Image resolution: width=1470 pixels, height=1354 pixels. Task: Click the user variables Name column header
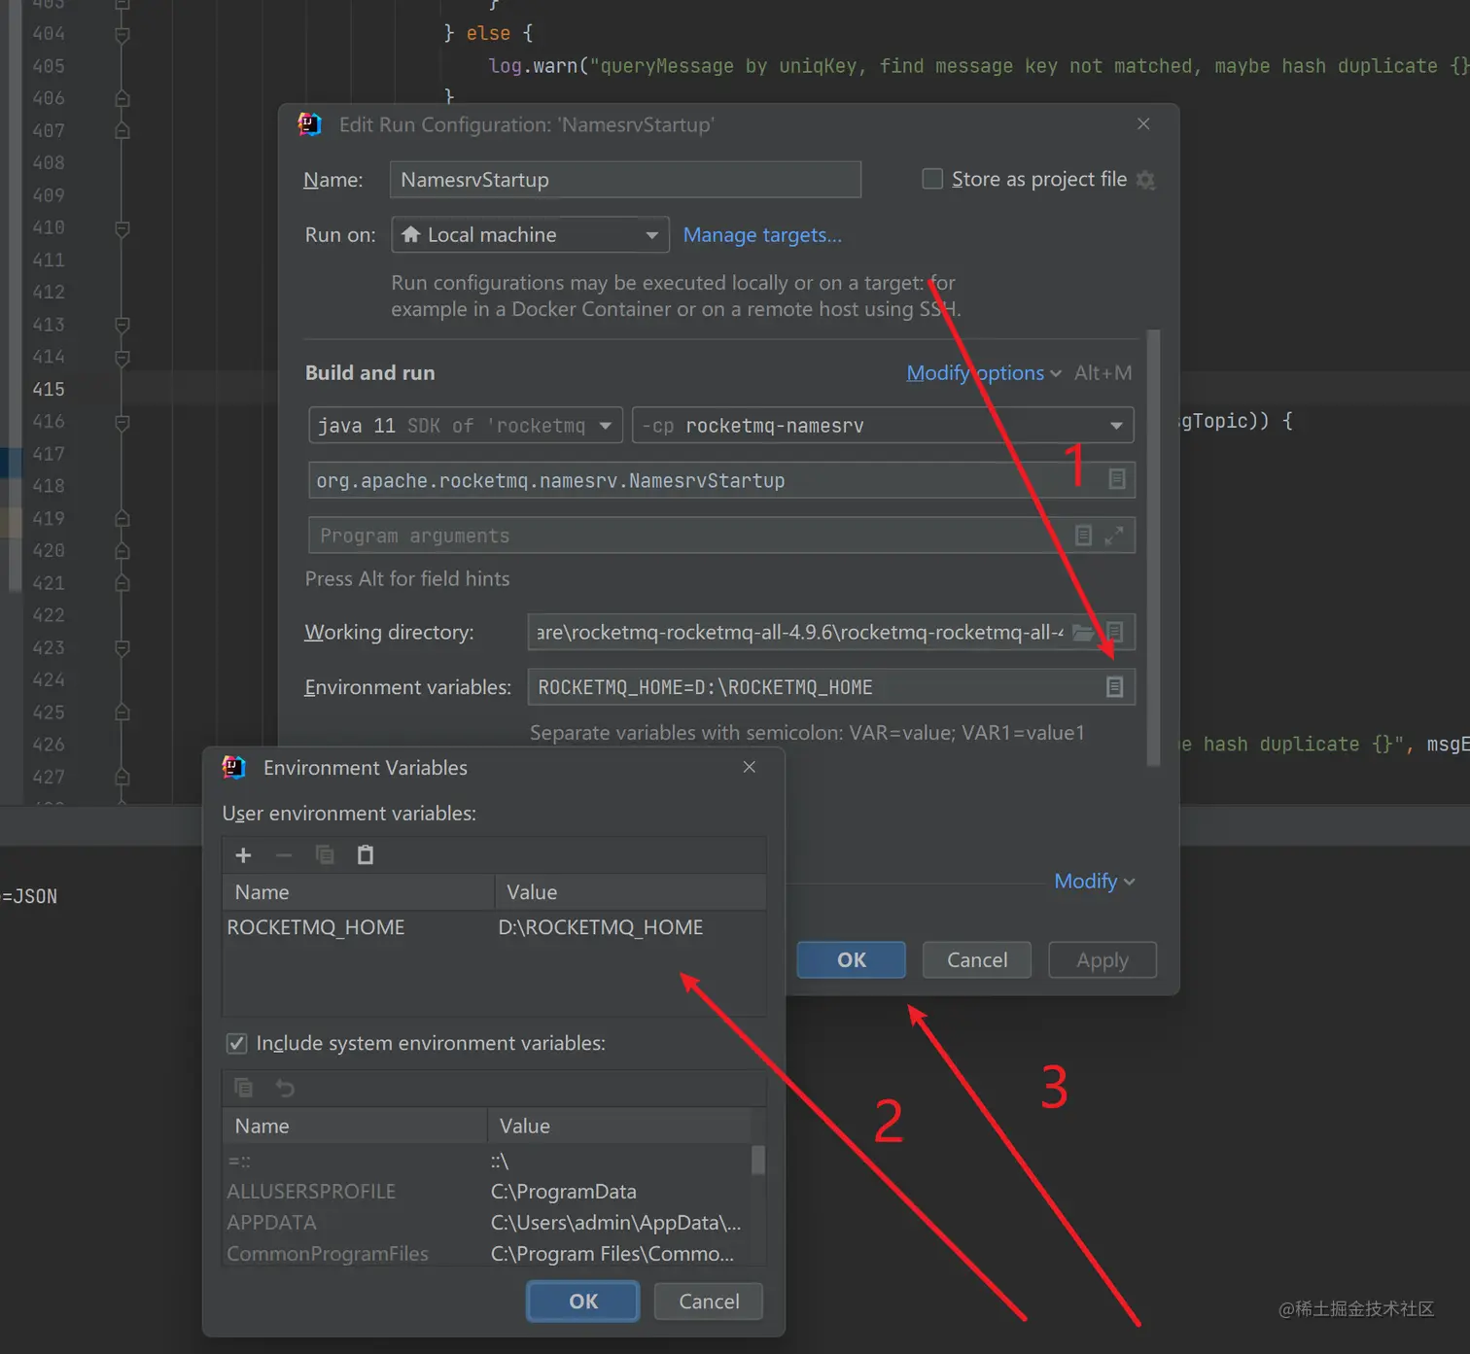click(359, 892)
